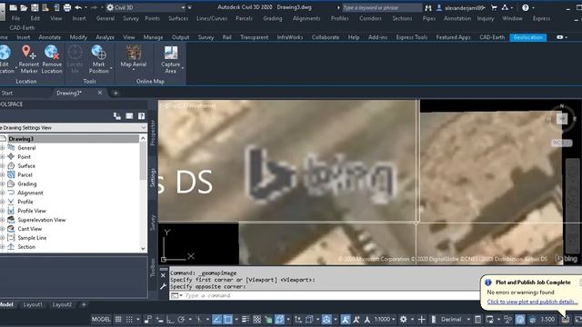582x327 pixels.
Task: Click the Remove Location icon
Action: 52,53
